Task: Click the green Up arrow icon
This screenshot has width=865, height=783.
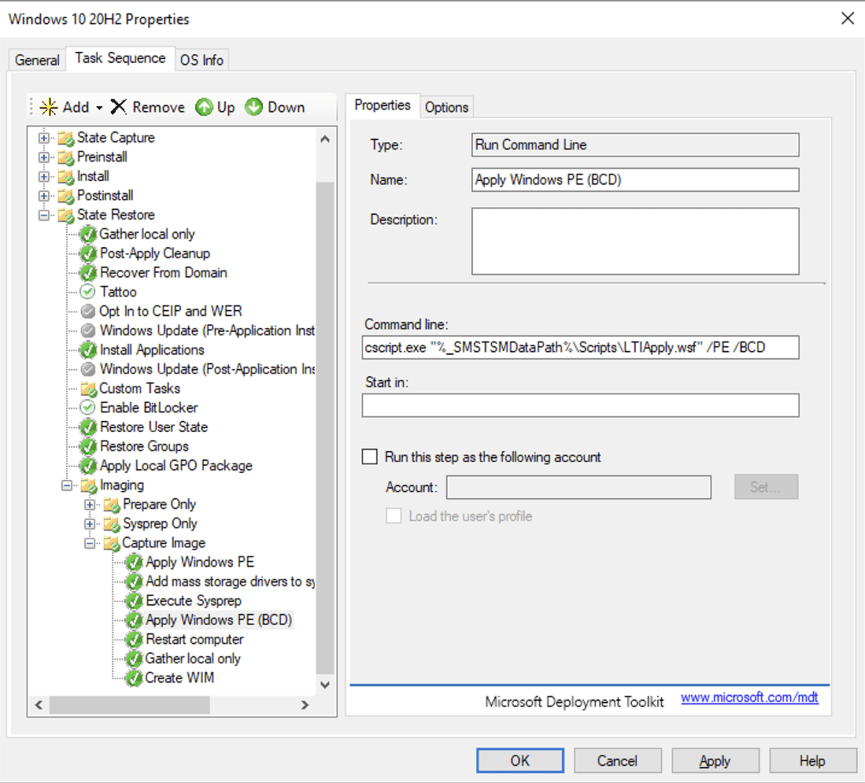Action: coord(205,107)
